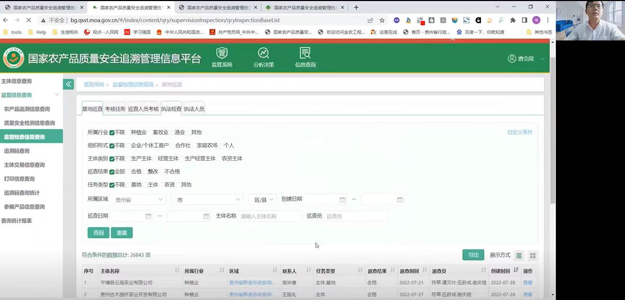The image size is (625, 300).
Task: Open calendar icon of 创建日期 start field
Action: tap(342, 199)
